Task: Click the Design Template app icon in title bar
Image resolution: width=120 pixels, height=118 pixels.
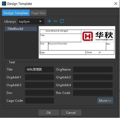Action: click(4, 4)
